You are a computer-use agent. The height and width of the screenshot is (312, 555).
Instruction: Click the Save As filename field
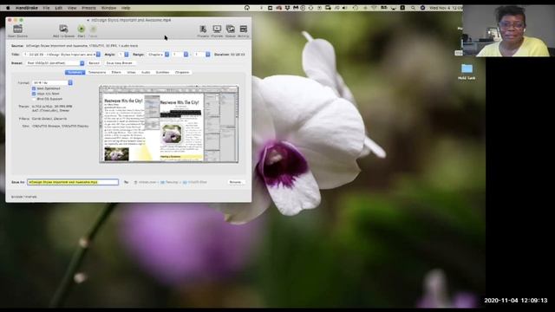73,182
